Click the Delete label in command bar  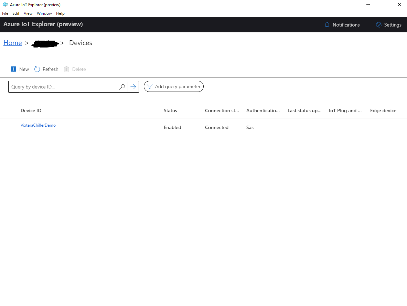pos(79,69)
